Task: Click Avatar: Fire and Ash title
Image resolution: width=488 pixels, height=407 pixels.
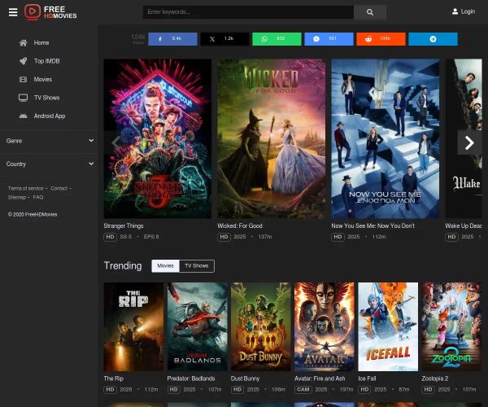Action: tap(320, 379)
